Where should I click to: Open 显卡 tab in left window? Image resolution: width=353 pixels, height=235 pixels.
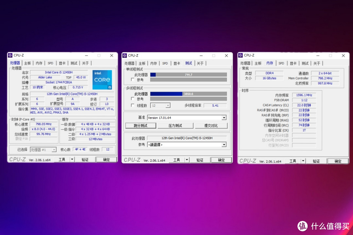pos(62,63)
